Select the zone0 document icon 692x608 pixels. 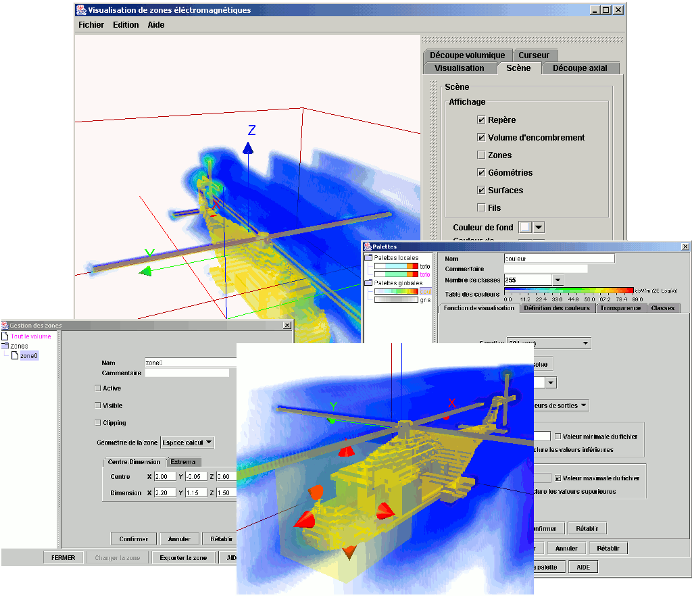click(15, 355)
